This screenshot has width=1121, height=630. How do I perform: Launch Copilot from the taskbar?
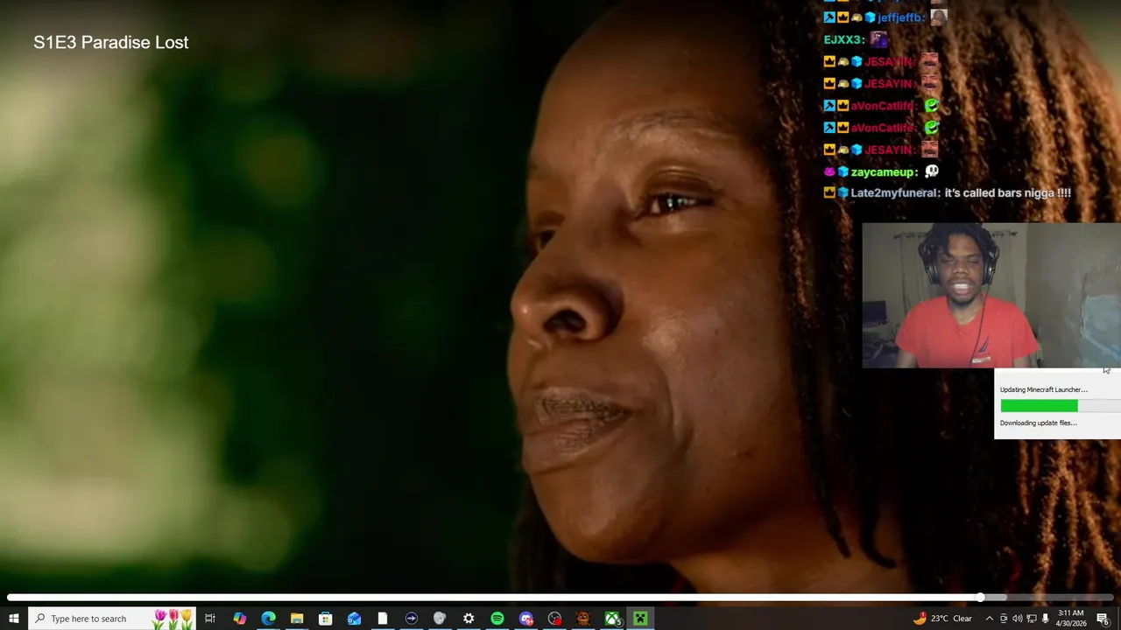tap(239, 619)
